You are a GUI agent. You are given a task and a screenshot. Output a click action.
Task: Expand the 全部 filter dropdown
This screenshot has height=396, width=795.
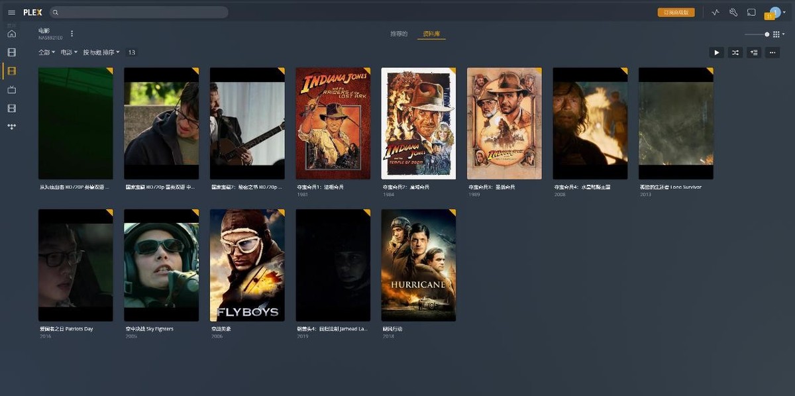pyautogui.click(x=46, y=52)
